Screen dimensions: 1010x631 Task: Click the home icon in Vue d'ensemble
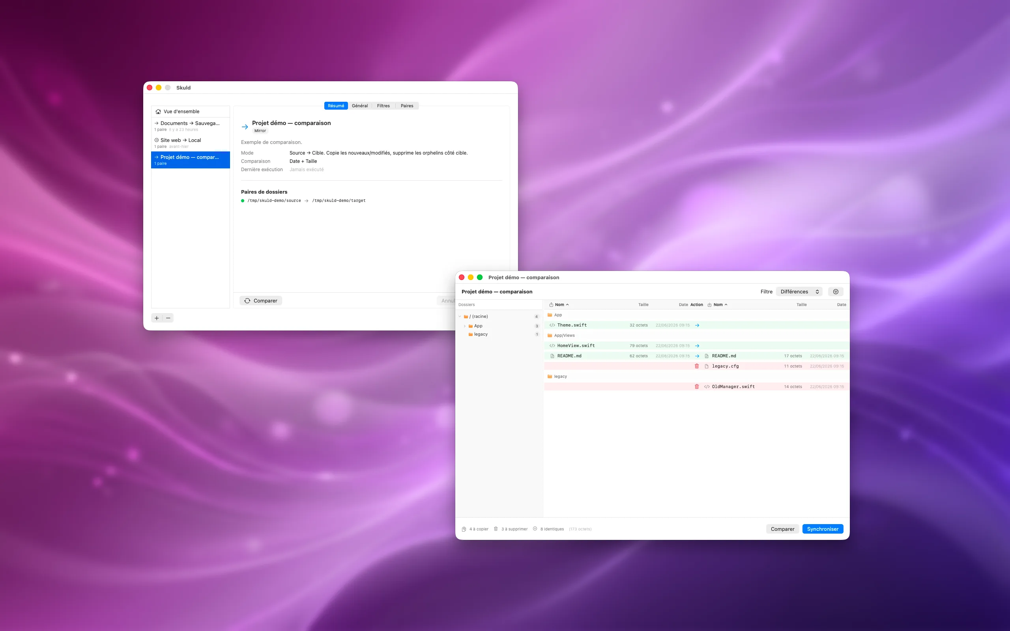coord(158,112)
